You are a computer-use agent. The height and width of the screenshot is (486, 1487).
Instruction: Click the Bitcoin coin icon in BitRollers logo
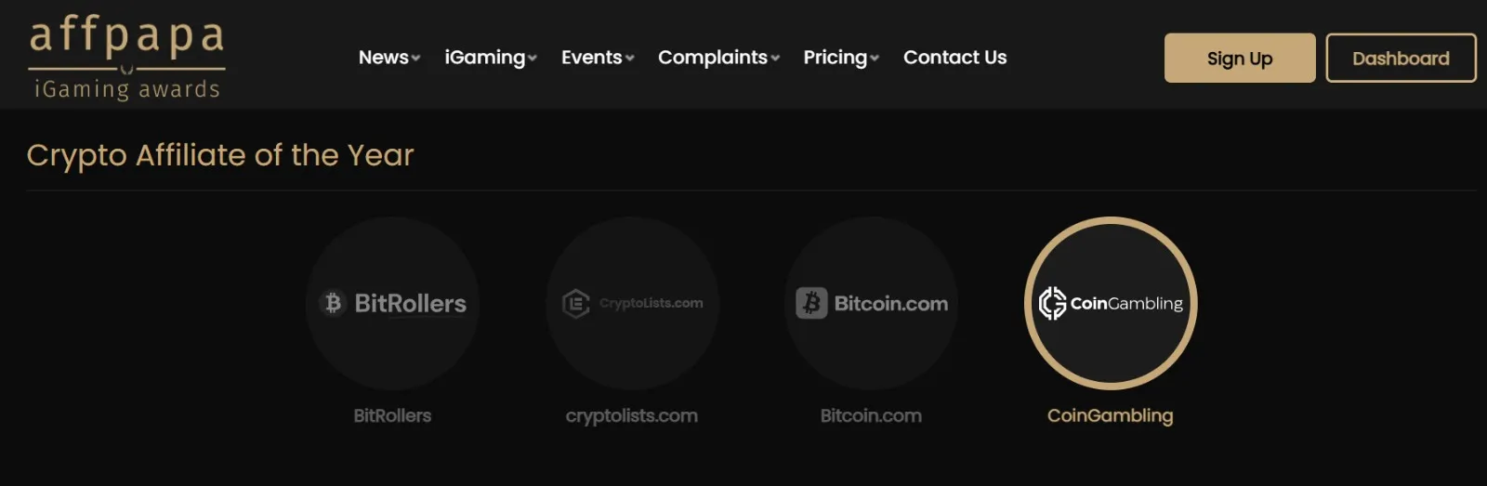[333, 303]
